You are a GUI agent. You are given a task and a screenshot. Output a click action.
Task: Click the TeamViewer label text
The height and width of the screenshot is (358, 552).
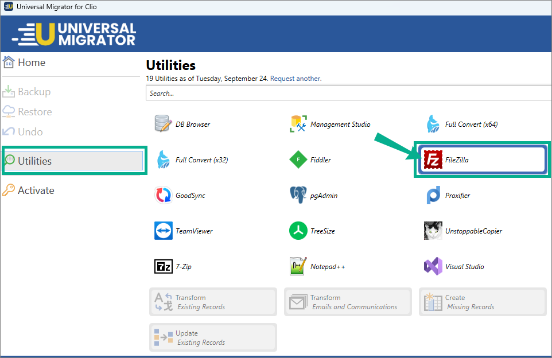194,231
